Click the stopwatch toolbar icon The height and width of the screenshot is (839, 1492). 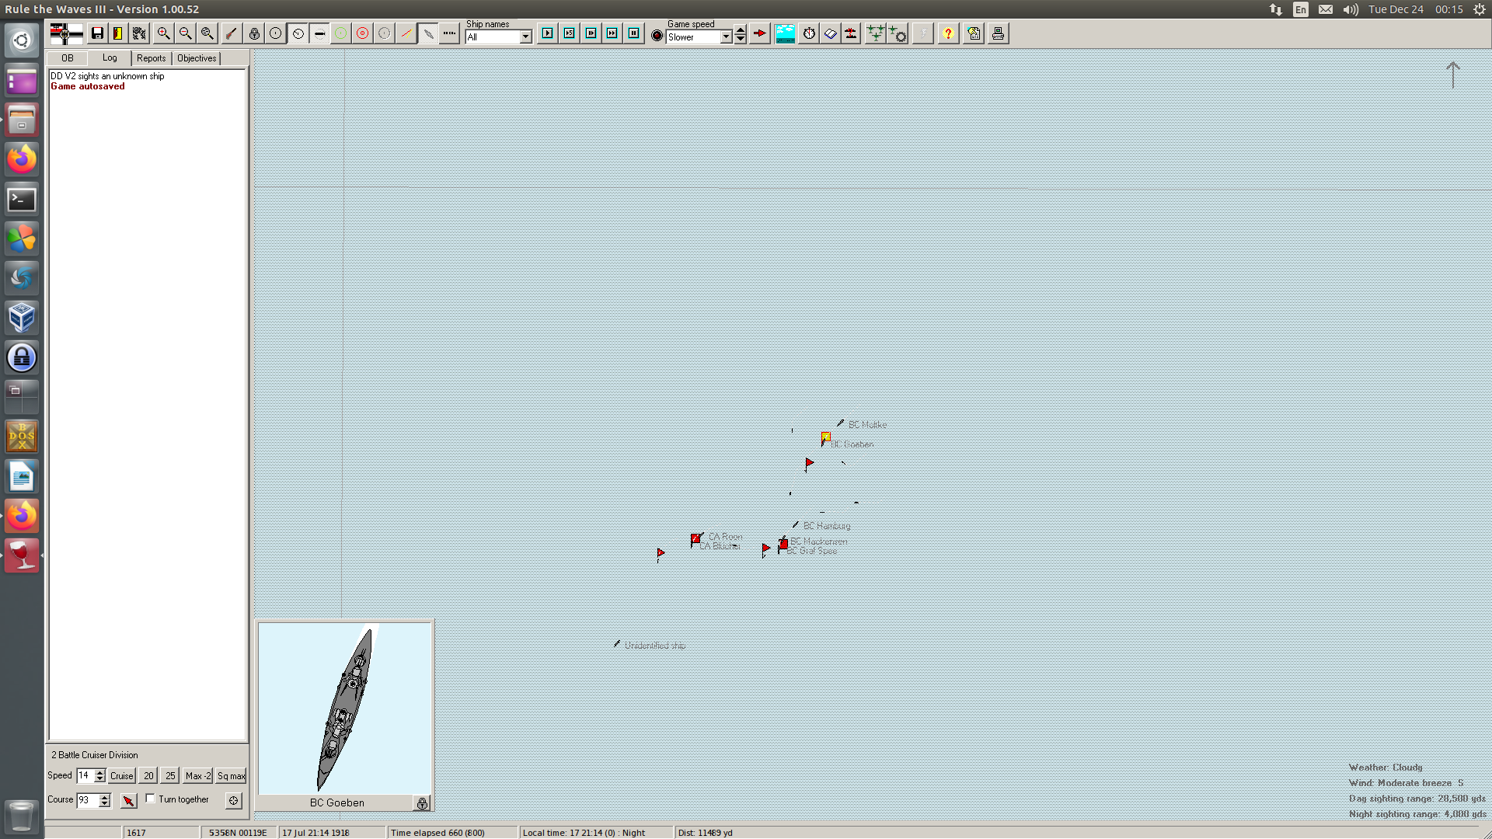809,33
